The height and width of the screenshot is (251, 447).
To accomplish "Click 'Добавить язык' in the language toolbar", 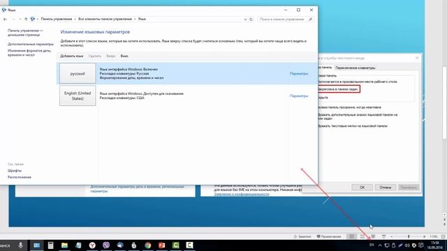I will coord(71,56).
